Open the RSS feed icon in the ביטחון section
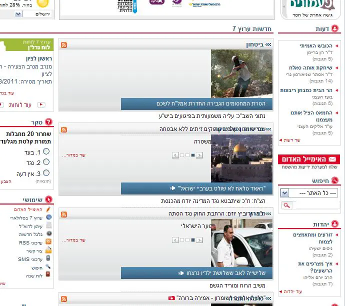The height and width of the screenshot is (306, 345). pos(64,45)
